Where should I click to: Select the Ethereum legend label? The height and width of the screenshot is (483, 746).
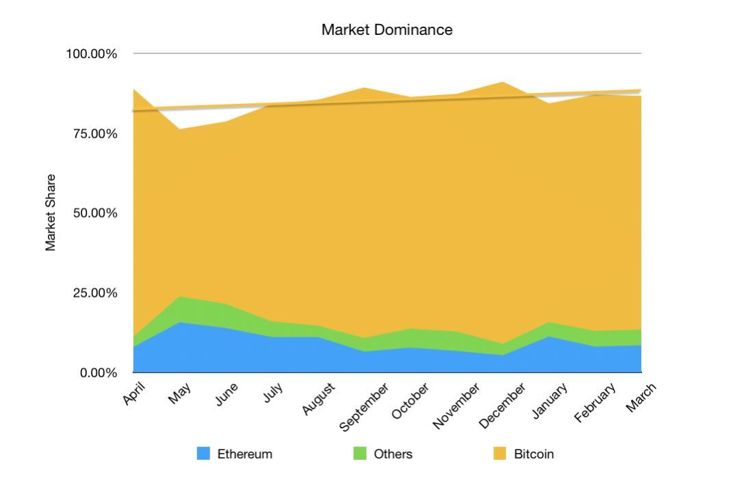244,454
